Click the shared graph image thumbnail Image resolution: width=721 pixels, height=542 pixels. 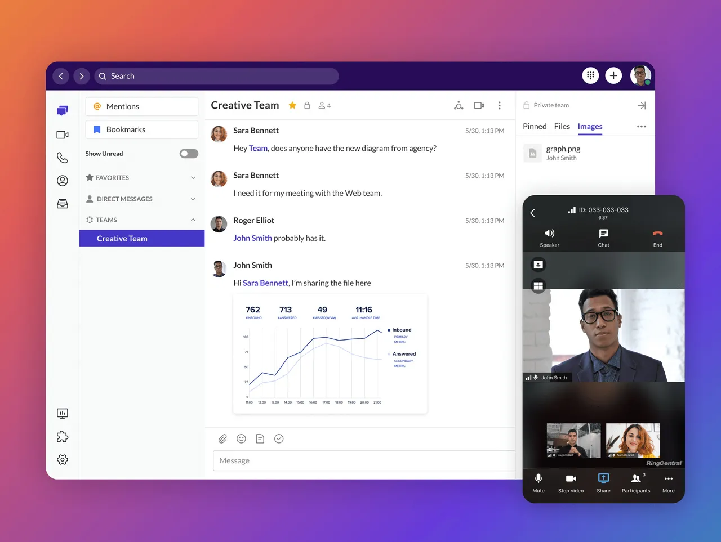click(x=330, y=354)
